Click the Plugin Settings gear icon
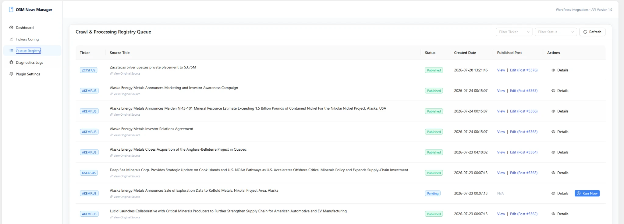 11,74
